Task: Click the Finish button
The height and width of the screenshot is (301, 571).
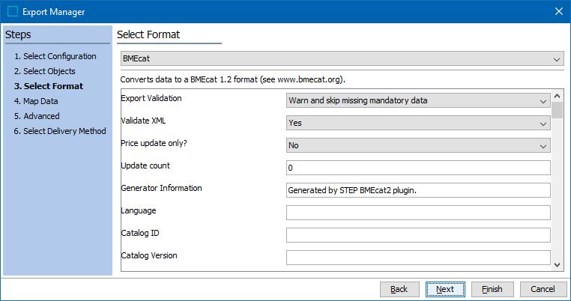Action: [x=492, y=289]
